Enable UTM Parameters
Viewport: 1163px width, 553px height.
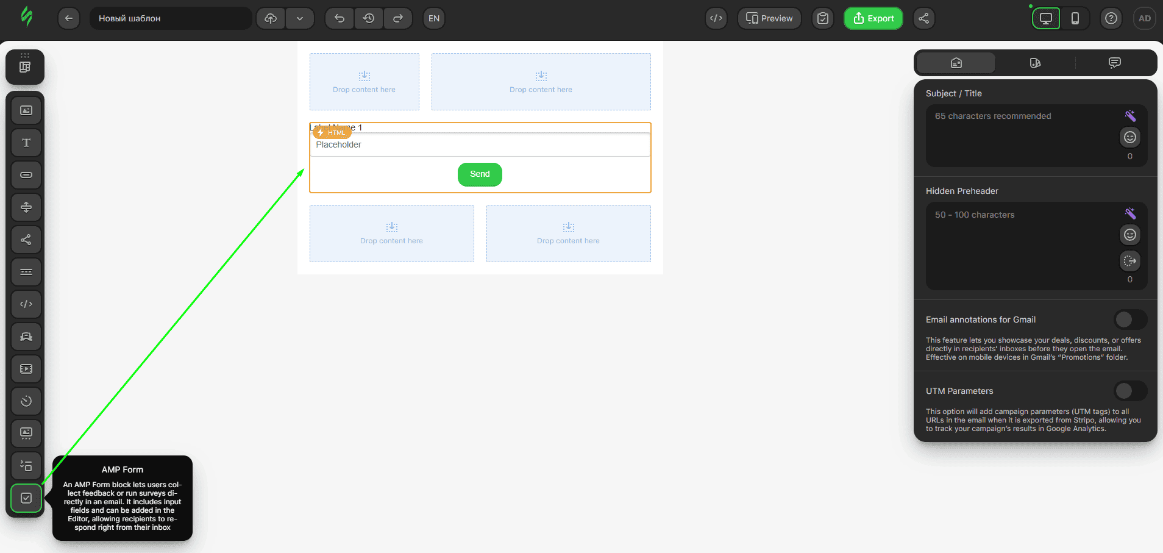pos(1129,391)
